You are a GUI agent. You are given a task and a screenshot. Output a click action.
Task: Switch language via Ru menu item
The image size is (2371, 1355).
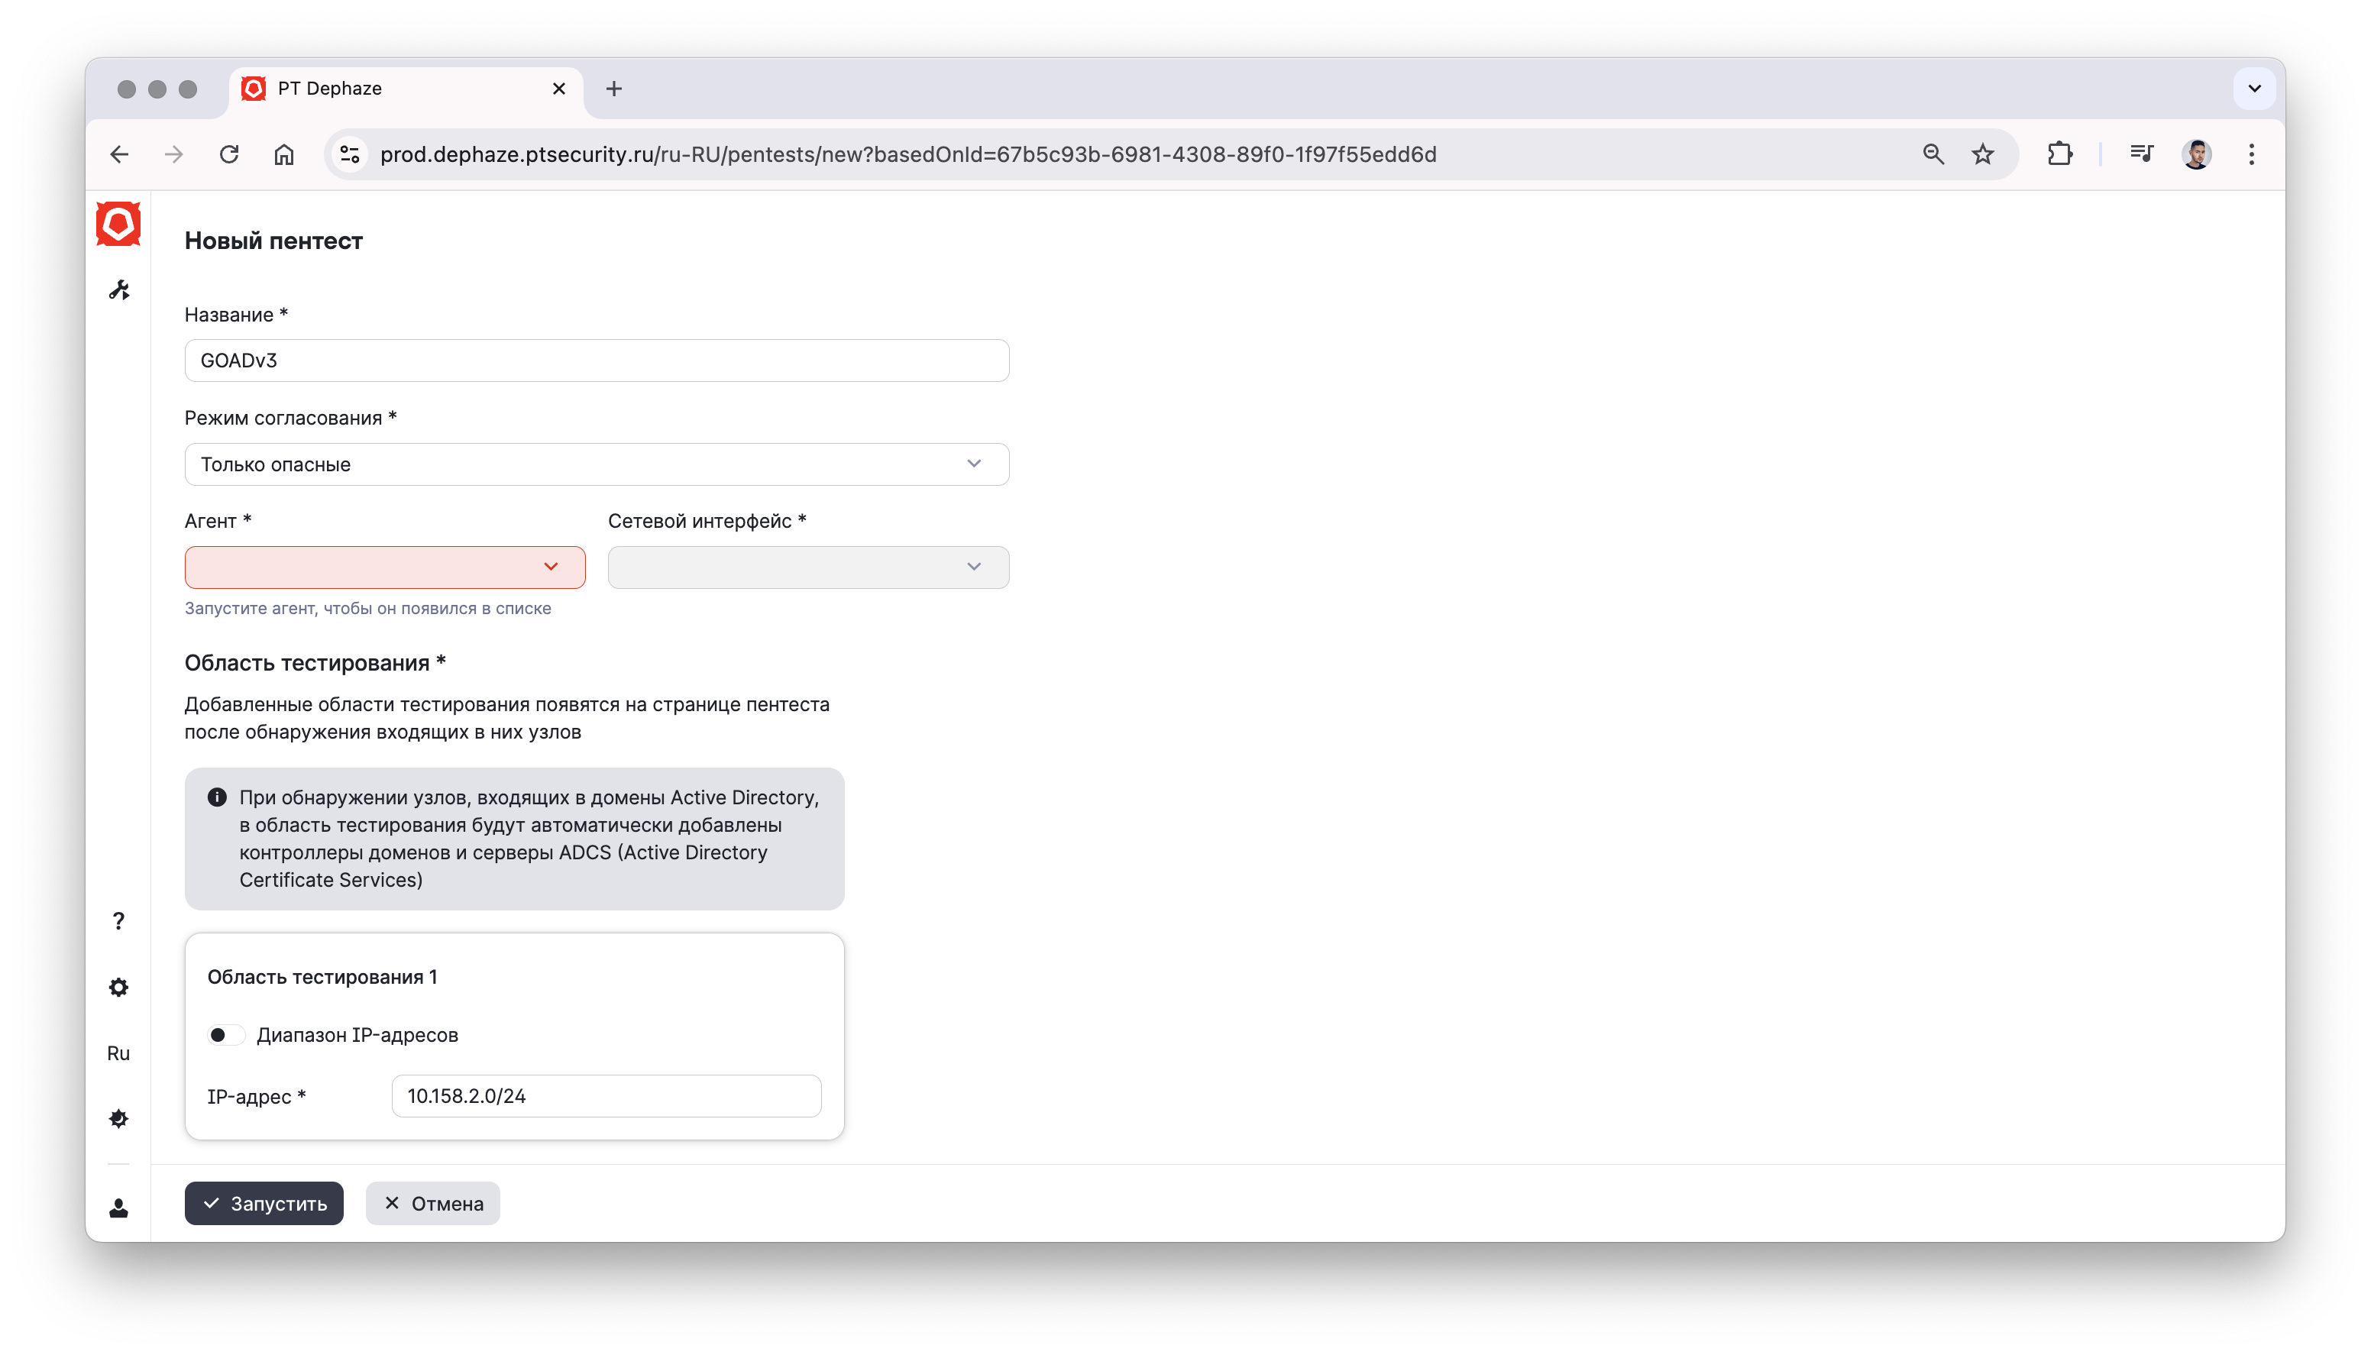(x=118, y=1053)
